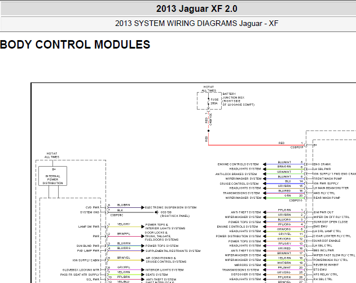
Task: Click the 'C3BP01F' connector label
Action: coord(297,147)
